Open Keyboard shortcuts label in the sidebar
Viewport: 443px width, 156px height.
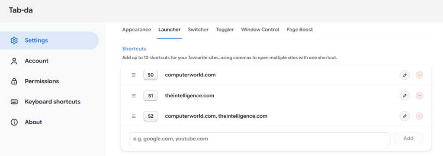(52, 102)
